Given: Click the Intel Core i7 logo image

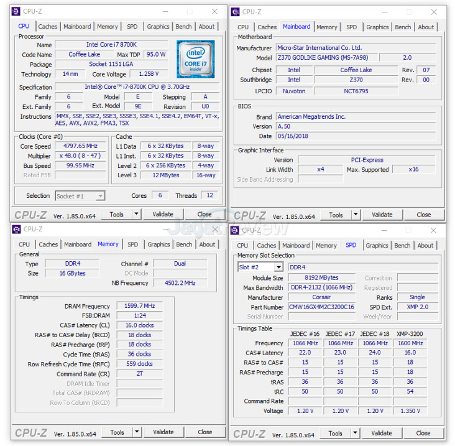Looking at the screenshot, I should pyautogui.click(x=195, y=60).
